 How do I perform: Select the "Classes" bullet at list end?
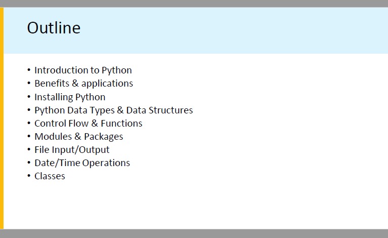[50, 176]
